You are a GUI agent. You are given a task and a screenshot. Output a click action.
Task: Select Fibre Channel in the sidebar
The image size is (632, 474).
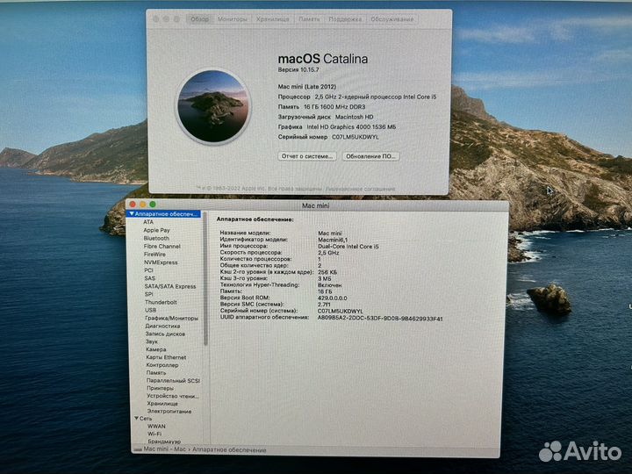tap(162, 247)
